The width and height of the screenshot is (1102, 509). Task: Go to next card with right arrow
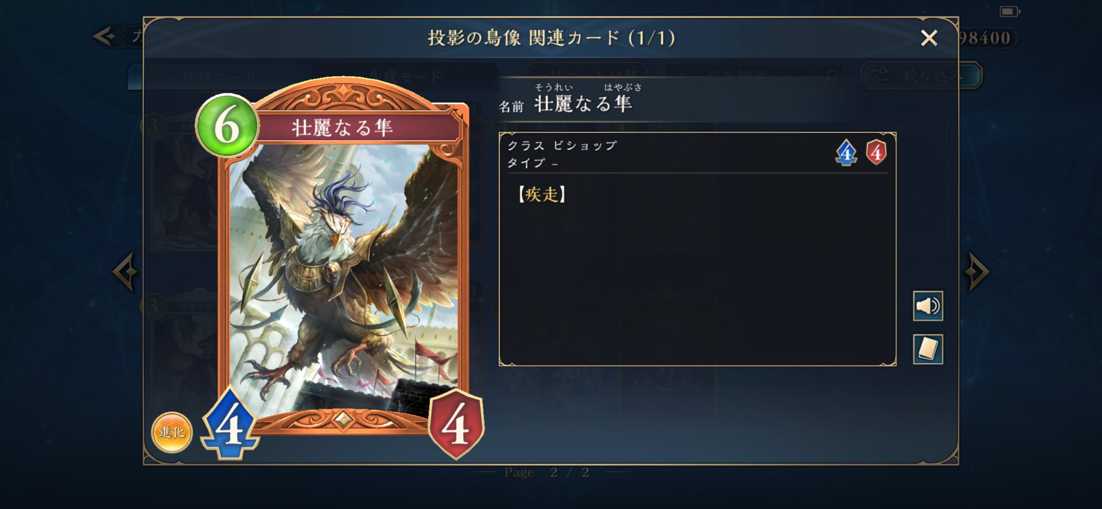(976, 271)
